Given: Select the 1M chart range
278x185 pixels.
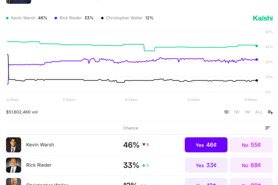Looking at the screenshot, I should point(247,112).
